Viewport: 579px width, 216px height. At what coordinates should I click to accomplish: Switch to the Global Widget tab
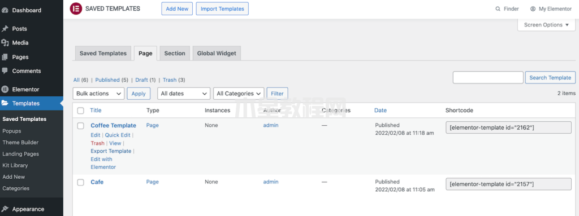(217, 53)
